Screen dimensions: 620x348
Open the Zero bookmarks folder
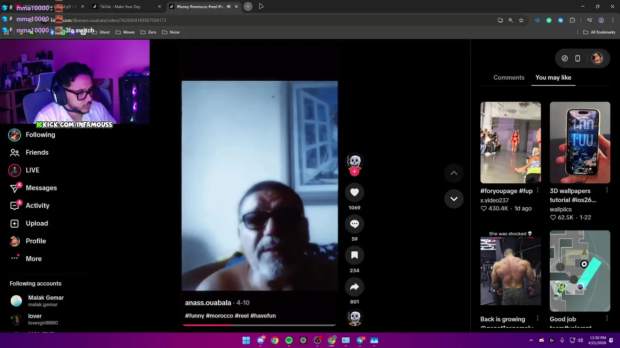pyautogui.click(x=148, y=32)
